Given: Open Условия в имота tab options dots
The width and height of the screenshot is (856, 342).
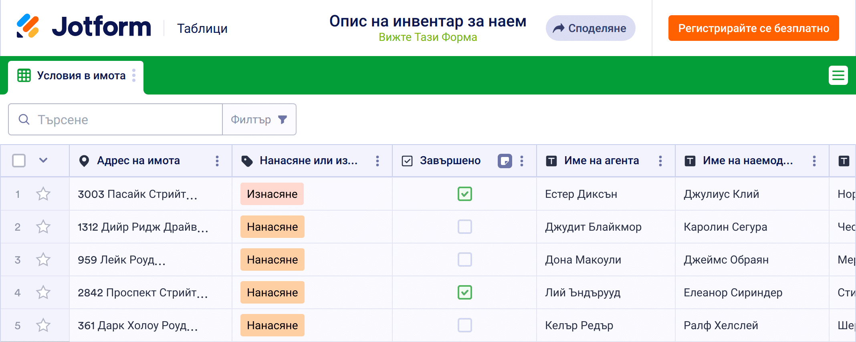Looking at the screenshot, I should [x=134, y=75].
